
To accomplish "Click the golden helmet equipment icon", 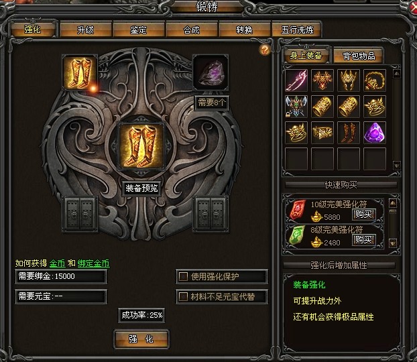I will tap(349, 80).
